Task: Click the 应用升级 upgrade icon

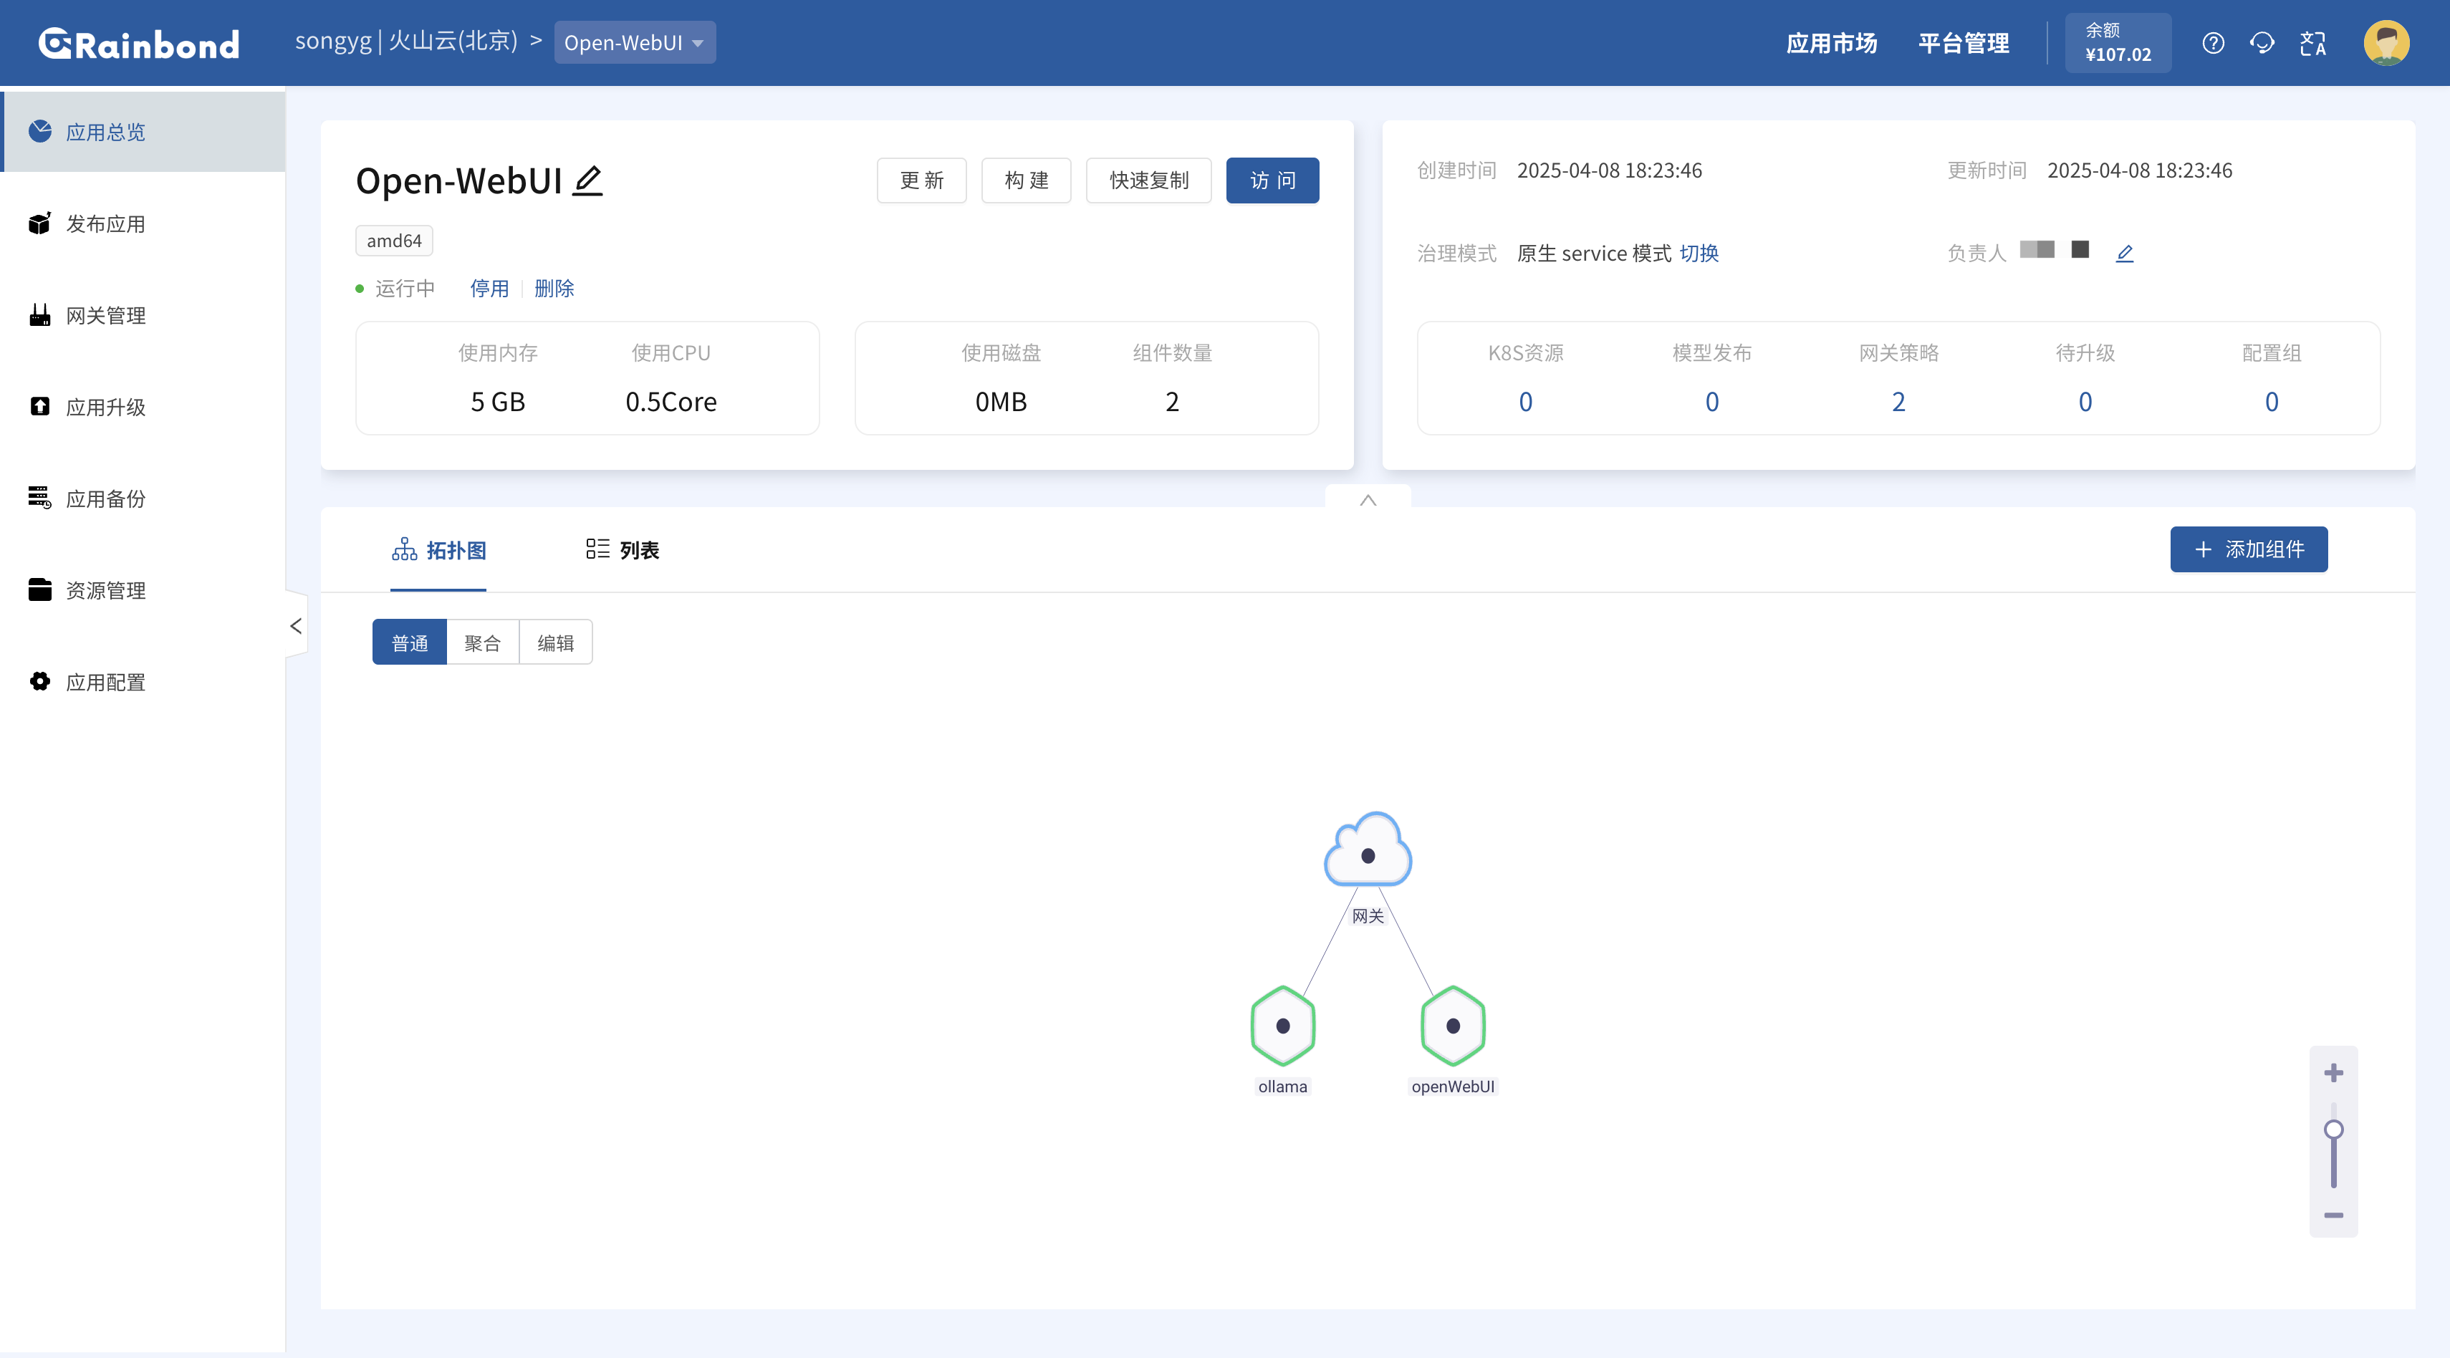Action: pos(40,407)
